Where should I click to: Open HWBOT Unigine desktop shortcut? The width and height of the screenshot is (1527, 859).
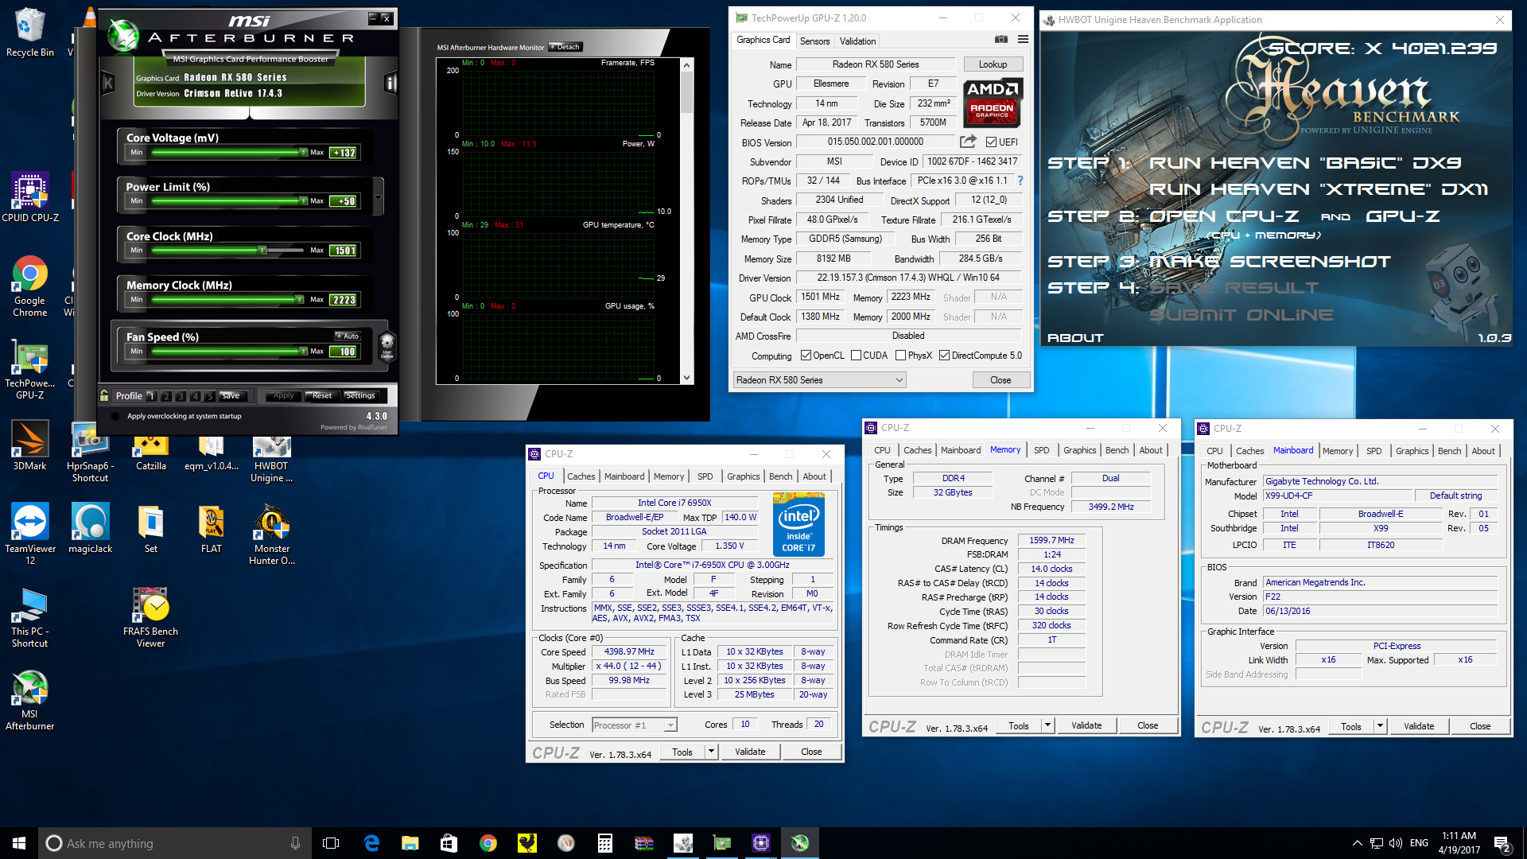pos(271,460)
